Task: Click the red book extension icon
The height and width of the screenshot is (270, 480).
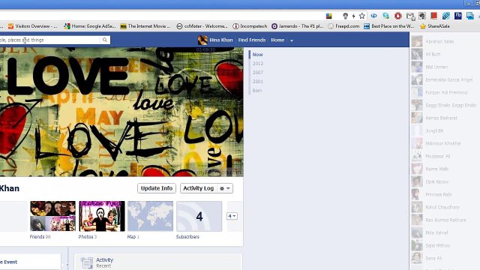Action: point(433,16)
